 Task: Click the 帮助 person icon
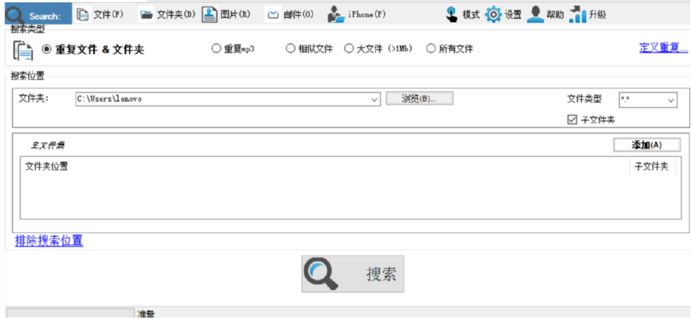(536, 14)
